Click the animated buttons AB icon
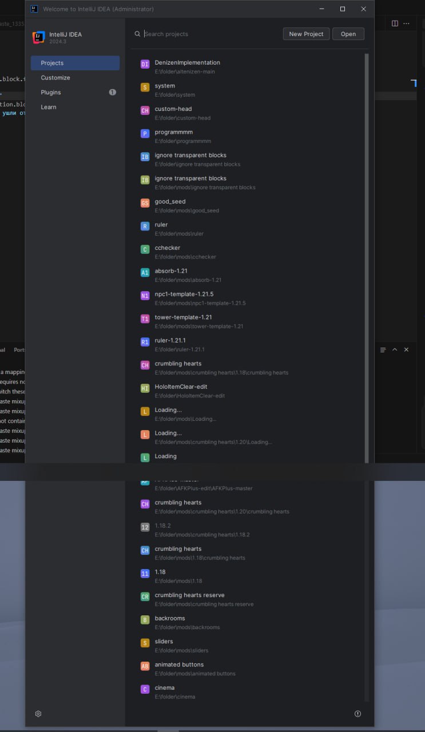The image size is (425, 732). tap(145, 666)
